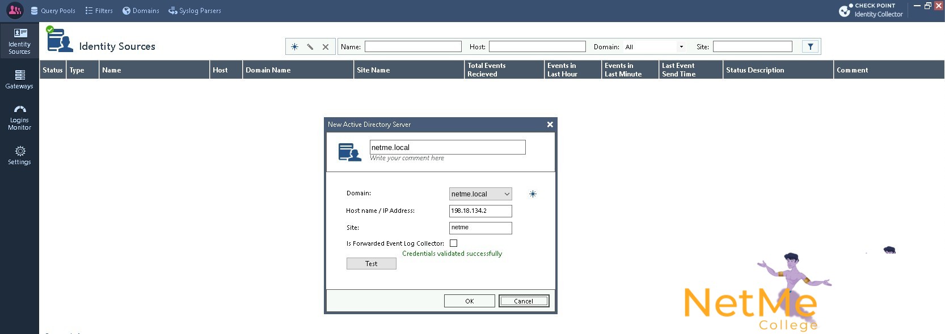
Task: Focus the Host filter field
Action: coord(537,46)
